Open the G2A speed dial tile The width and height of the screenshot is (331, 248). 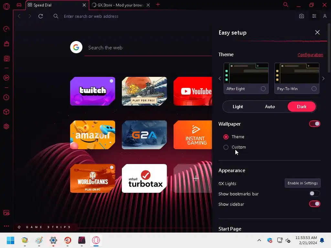[x=144, y=135]
